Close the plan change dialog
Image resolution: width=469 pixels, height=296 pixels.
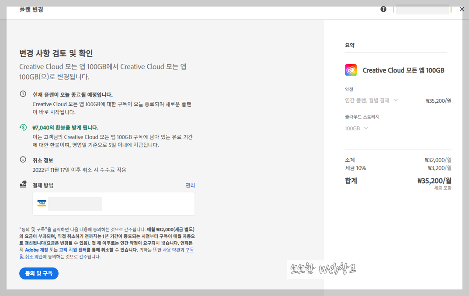pos(462,9)
